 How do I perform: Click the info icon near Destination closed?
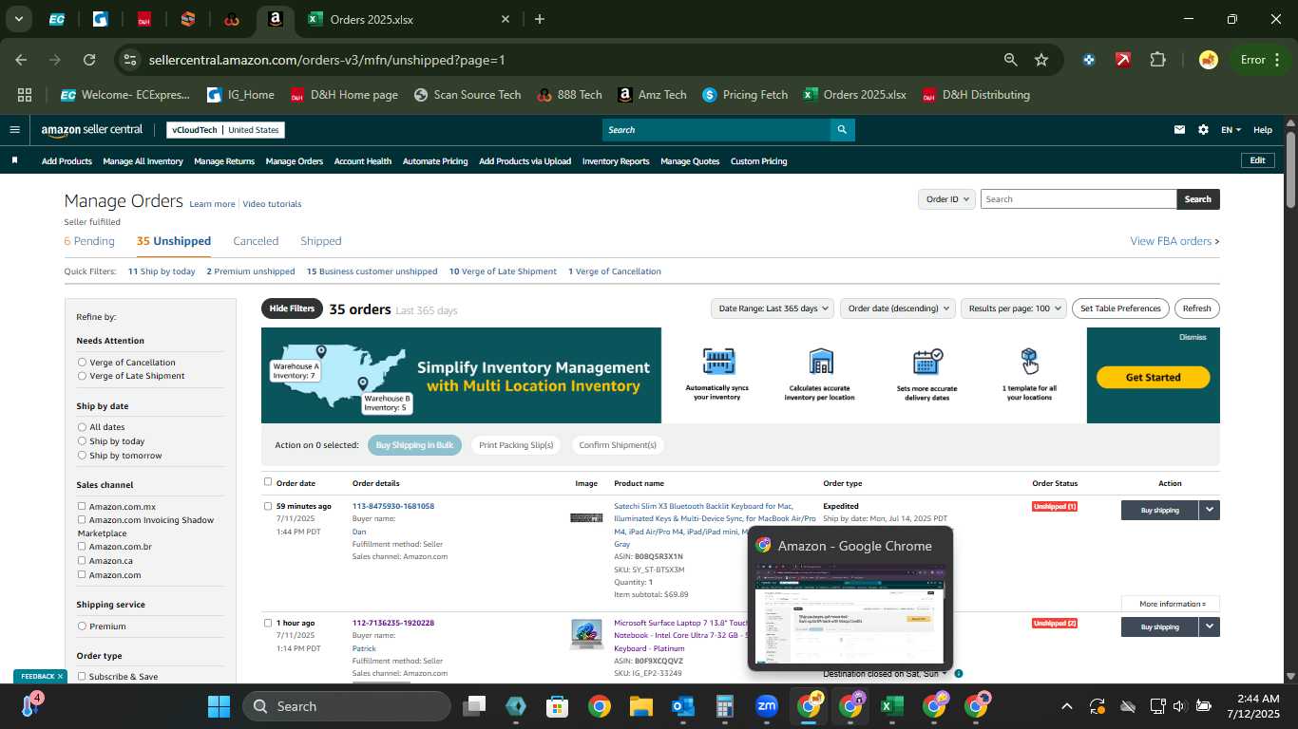[x=959, y=673]
